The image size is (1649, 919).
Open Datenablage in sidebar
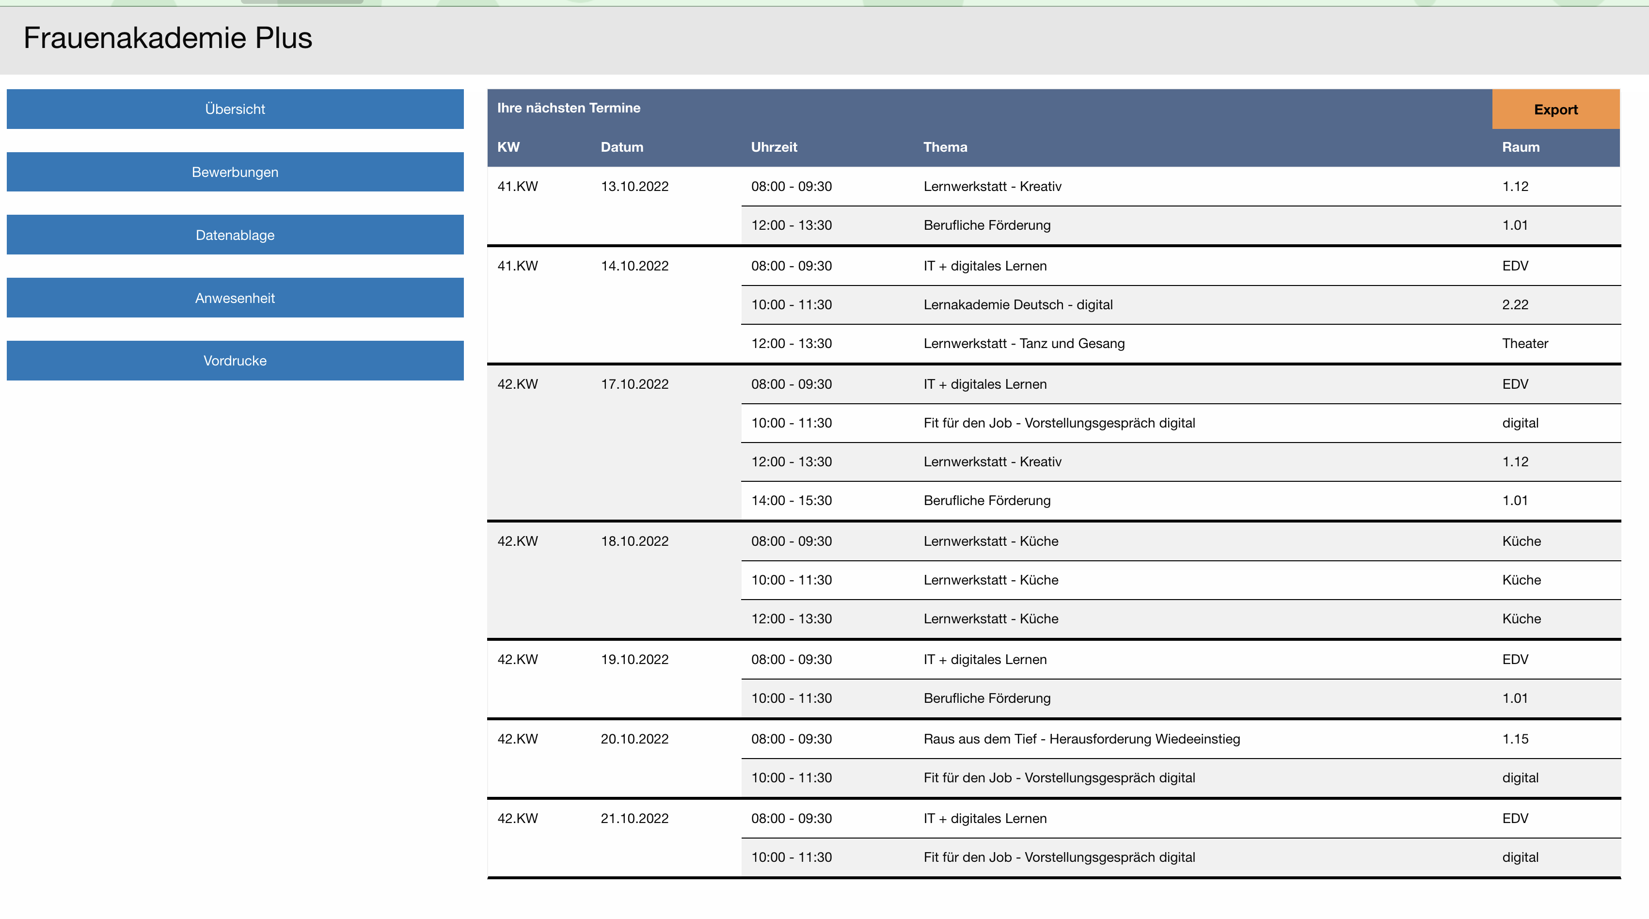click(x=235, y=235)
